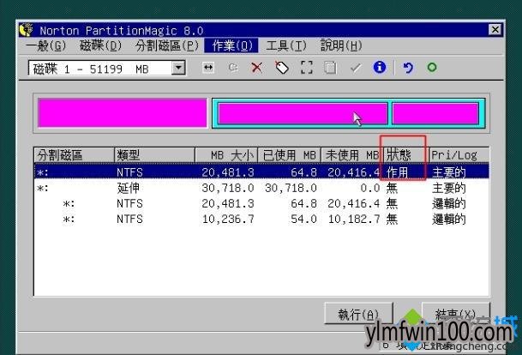
Task: Click the 作用 status in highlighted row
Action: 397,172
